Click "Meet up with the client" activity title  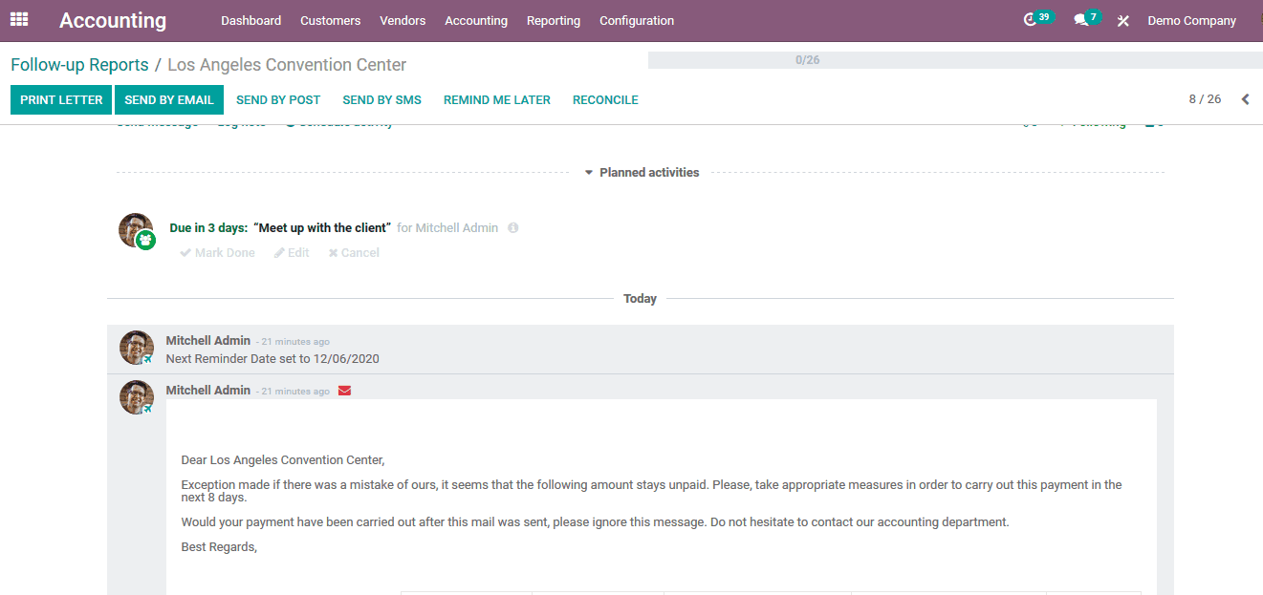(x=322, y=228)
